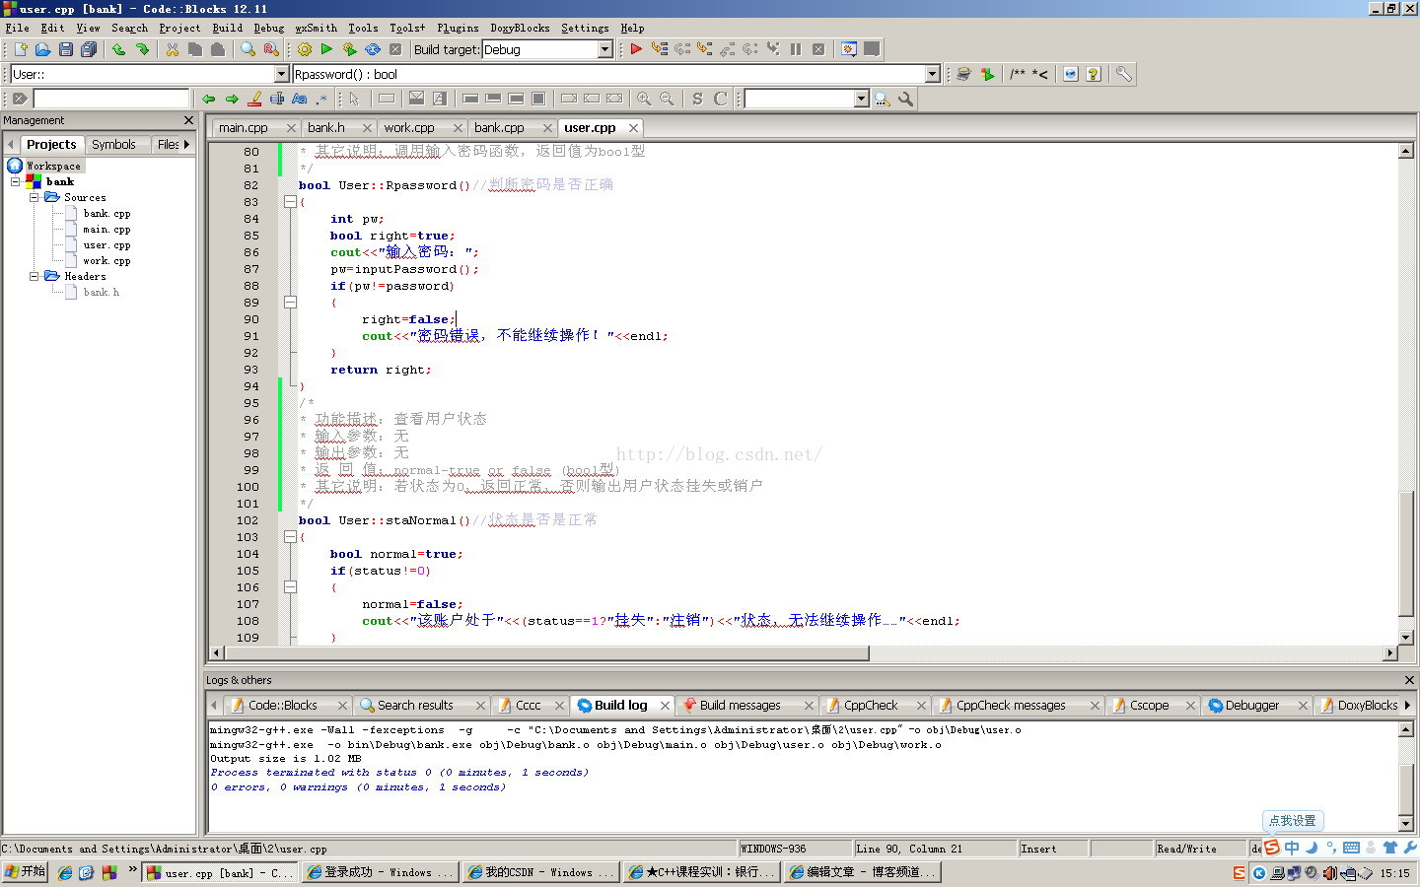Click the Save all files icon
Viewport: 1420px width, 887px height.
[89, 49]
